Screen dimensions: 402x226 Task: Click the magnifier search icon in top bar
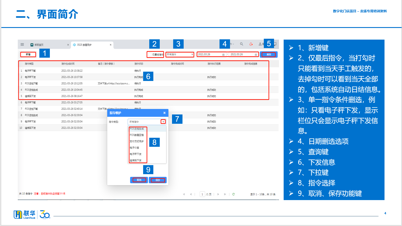241,44
